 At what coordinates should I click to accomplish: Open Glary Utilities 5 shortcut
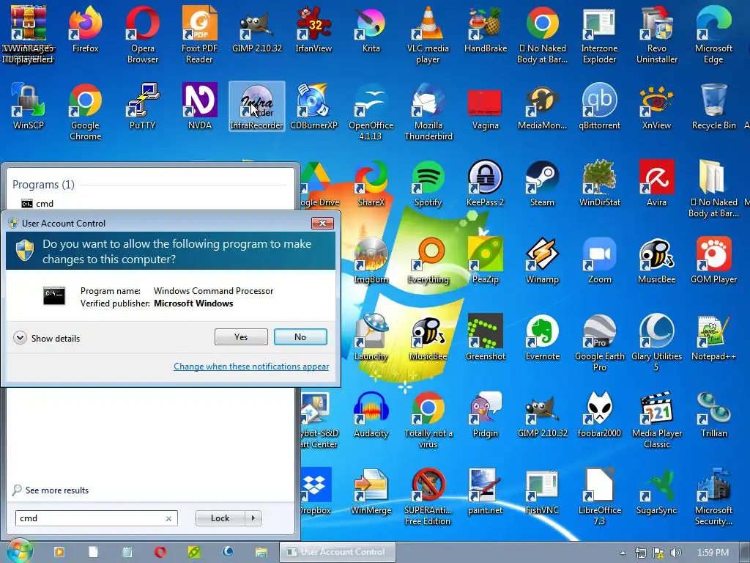pos(657,343)
